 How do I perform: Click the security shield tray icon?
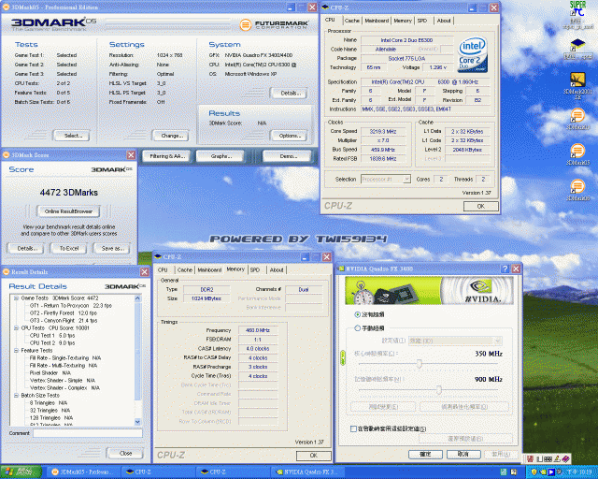[x=534, y=472]
